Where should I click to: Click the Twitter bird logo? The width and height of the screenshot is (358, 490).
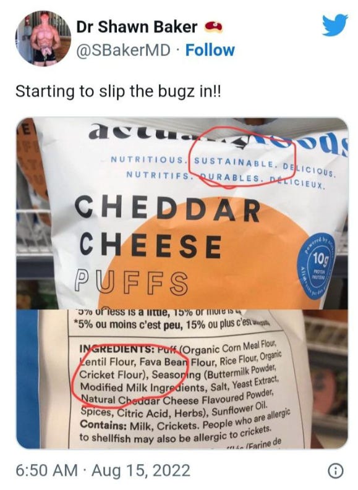(x=335, y=25)
